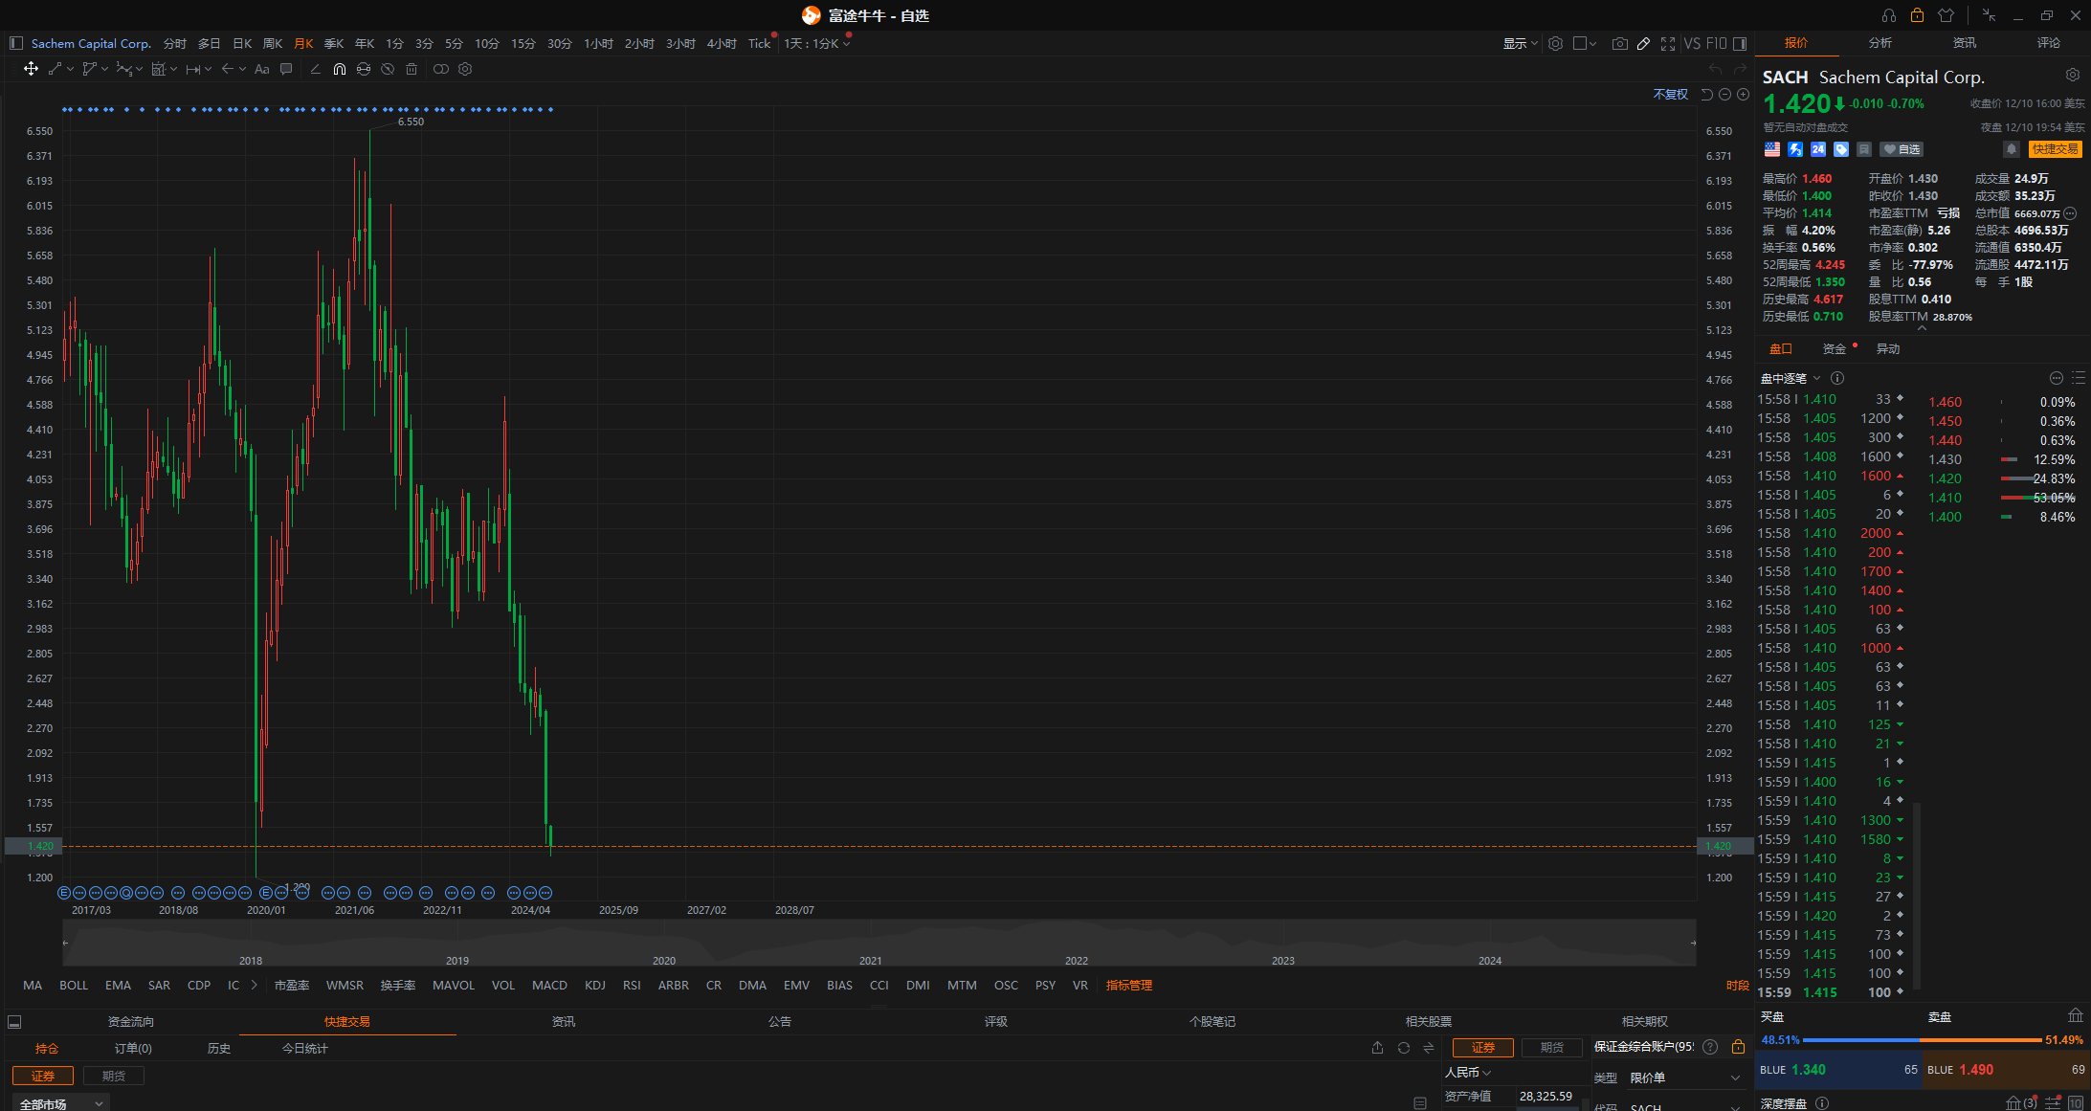Click the hide drawings eye-slash icon
The image size is (2091, 1111).
point(388,69)
